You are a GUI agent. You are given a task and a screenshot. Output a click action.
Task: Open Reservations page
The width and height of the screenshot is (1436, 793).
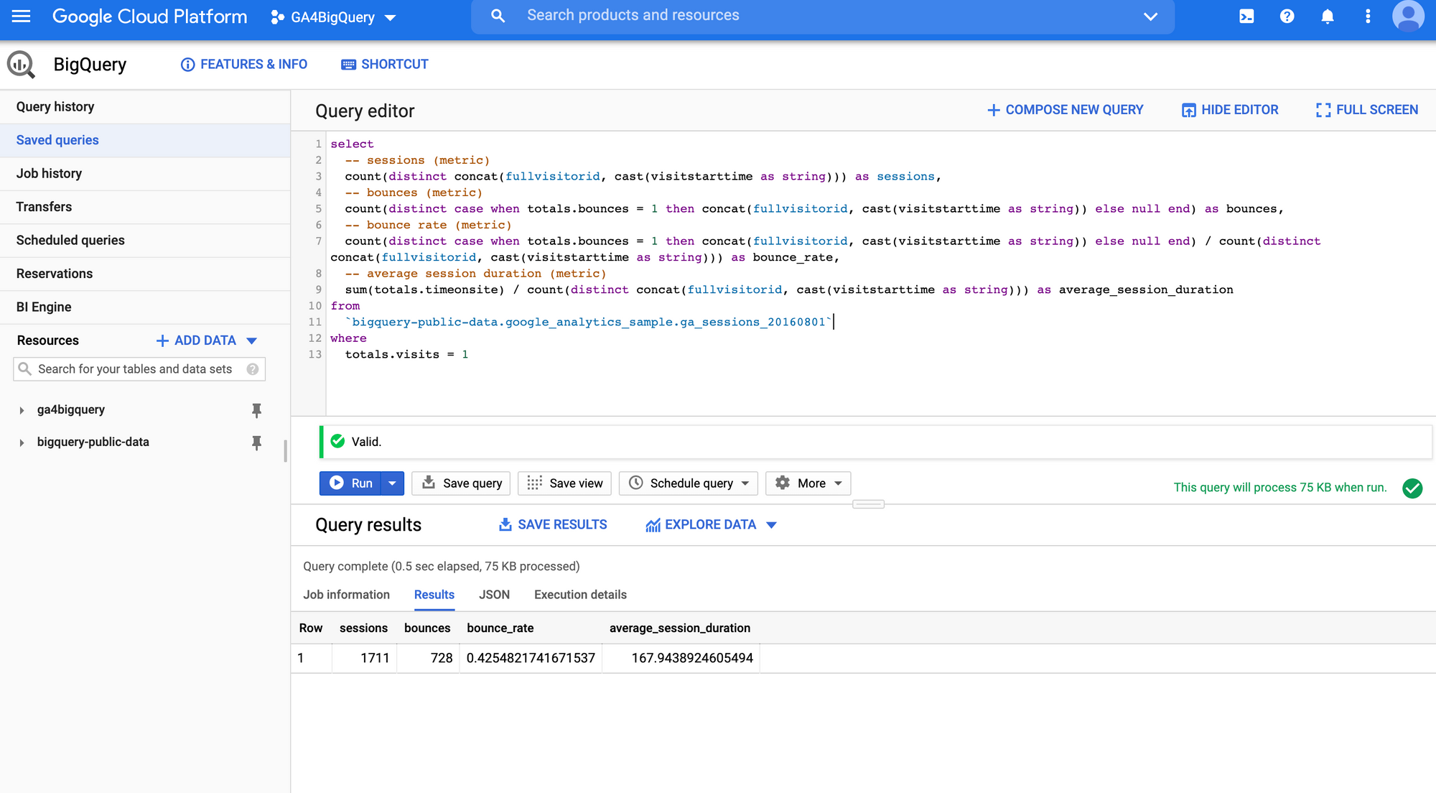(x=145, y=274)
